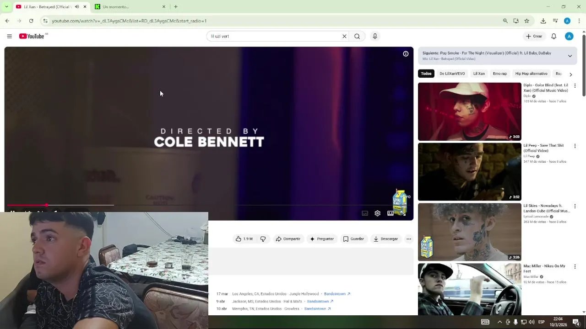Open Lil Peep - Save That Shit thumbnail

[469, 172]
